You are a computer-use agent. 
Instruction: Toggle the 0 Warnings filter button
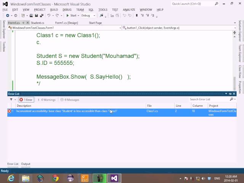pos(47,100)
